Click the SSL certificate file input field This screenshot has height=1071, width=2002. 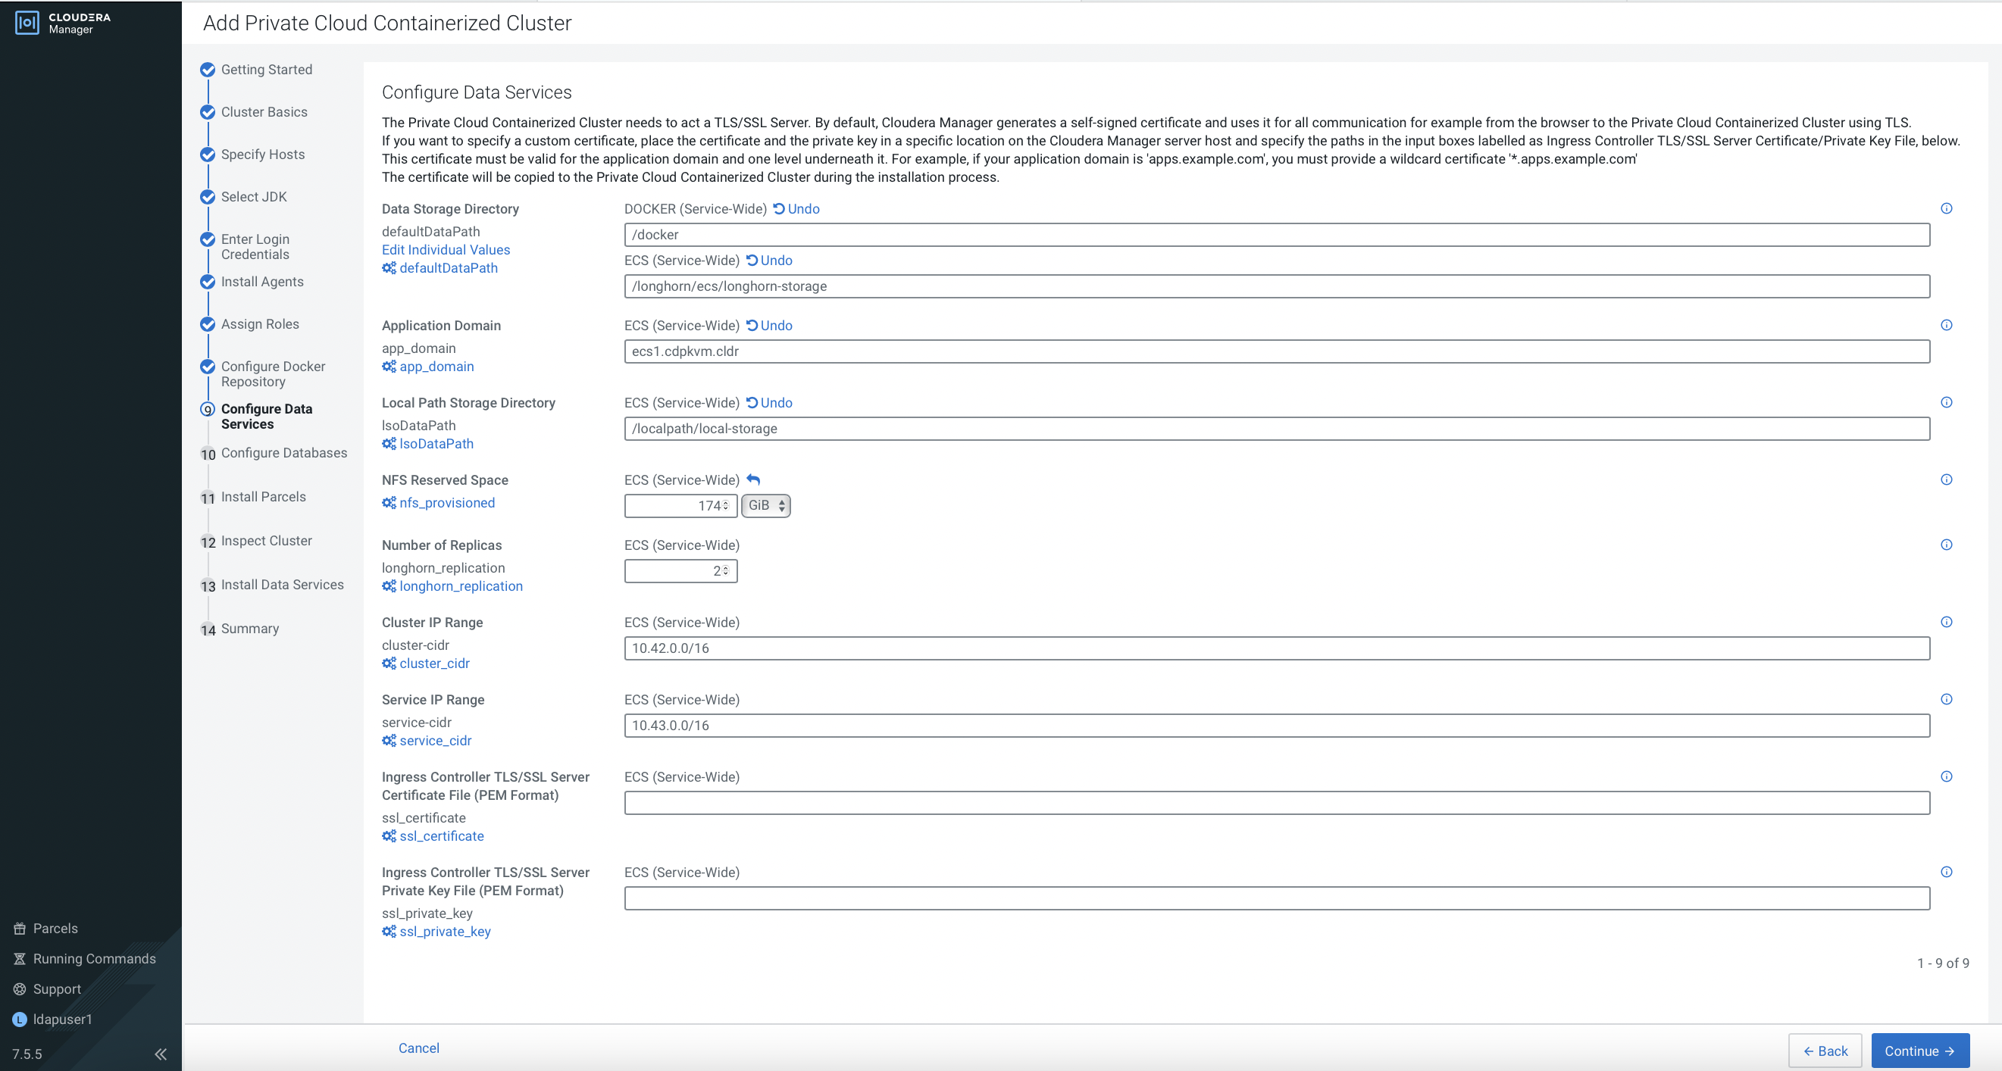(x=1276, y=803)
